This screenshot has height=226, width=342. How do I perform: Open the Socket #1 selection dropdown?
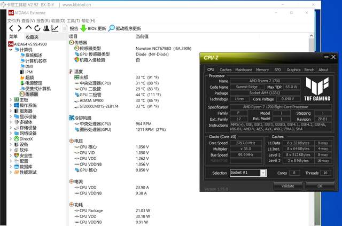pos(262,173)
